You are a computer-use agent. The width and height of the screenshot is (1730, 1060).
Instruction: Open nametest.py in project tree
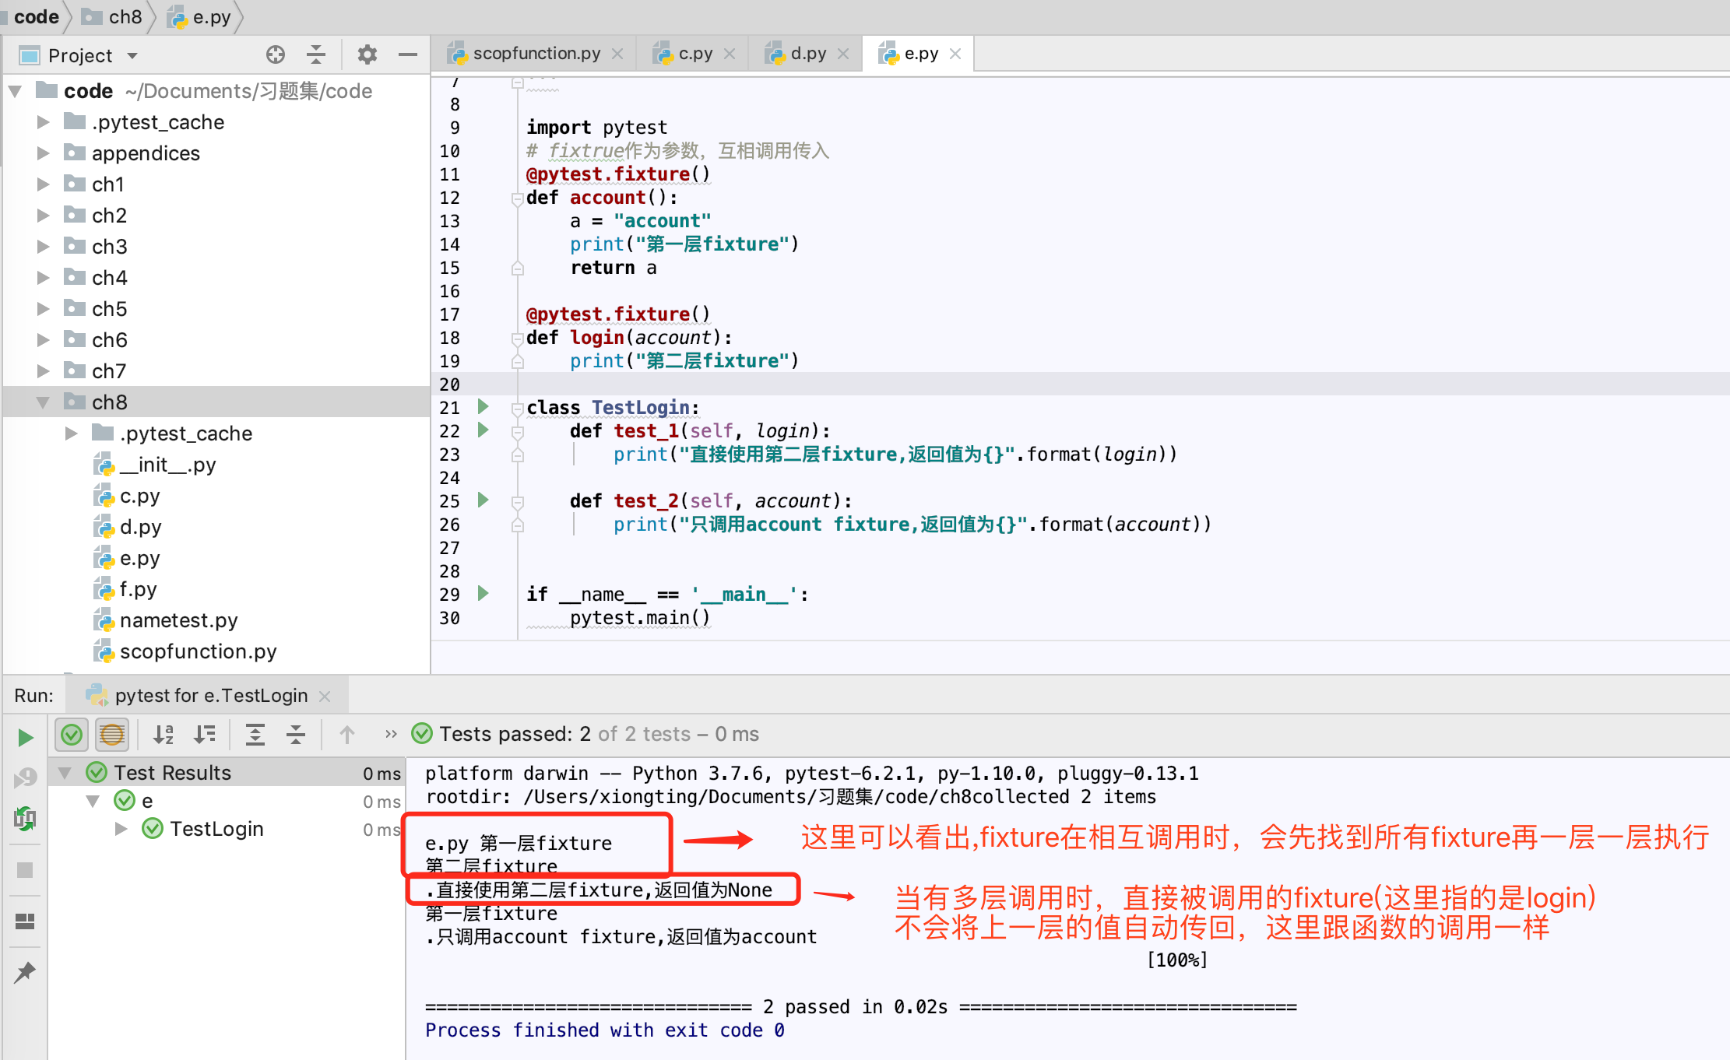click(x=178, y=620)
